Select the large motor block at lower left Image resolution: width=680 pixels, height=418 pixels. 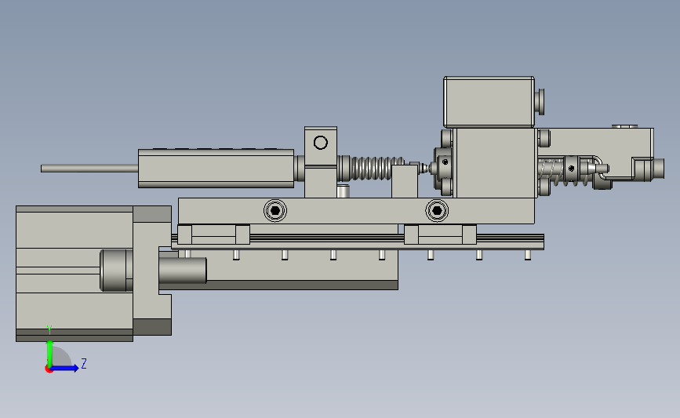[75, 273]
